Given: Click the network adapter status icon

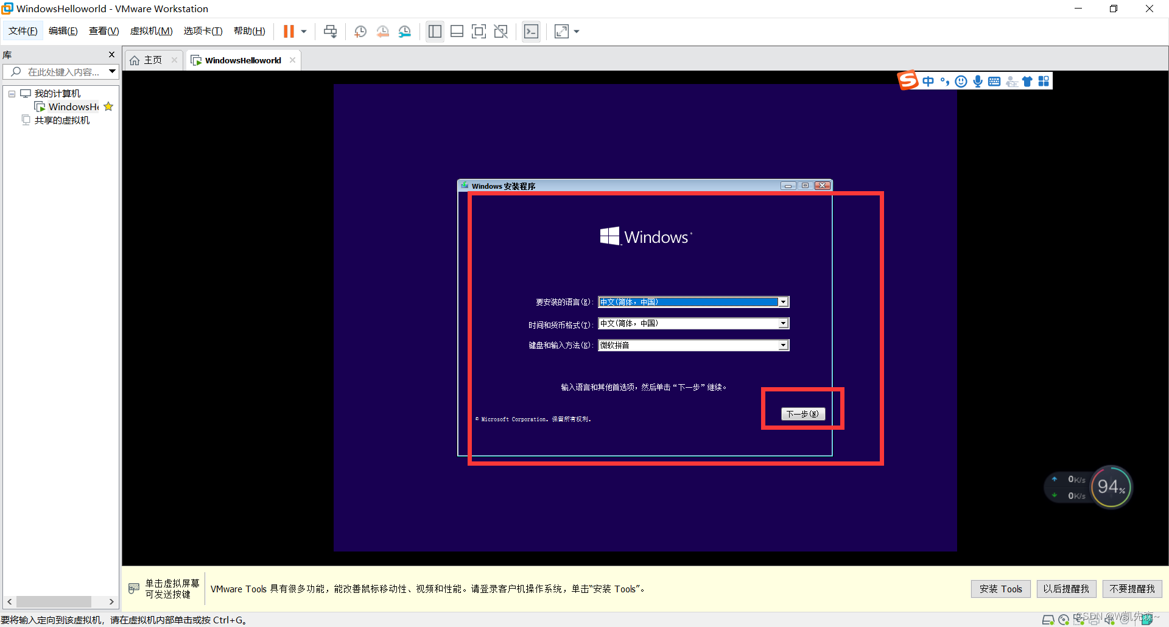Looking at the screenshot, I should (x=1079, y=620).
